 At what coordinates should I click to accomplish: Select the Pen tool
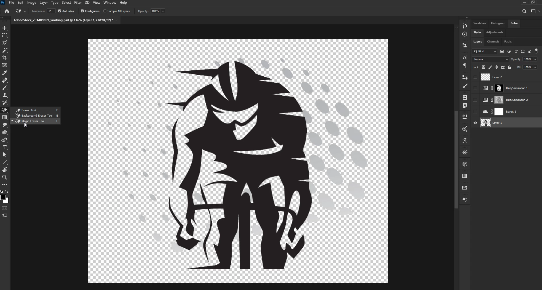click(x=5, y=140)
